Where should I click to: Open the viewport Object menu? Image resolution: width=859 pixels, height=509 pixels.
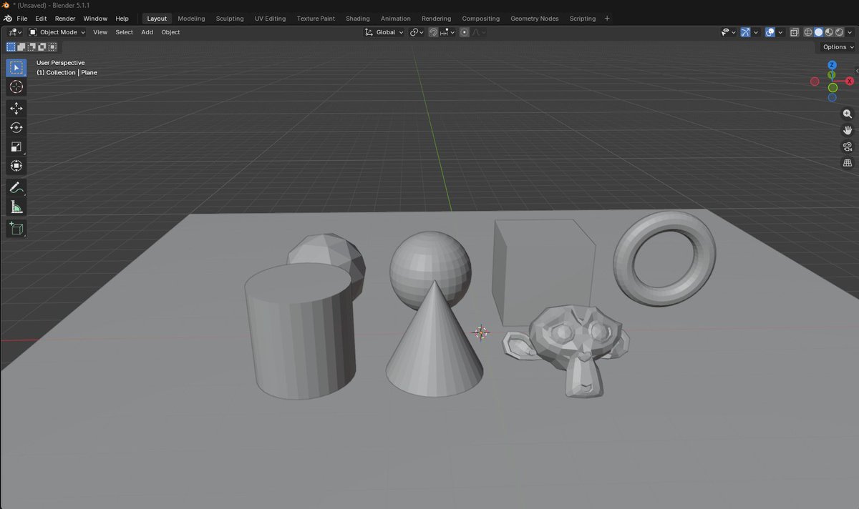click(x=170, y=32)
